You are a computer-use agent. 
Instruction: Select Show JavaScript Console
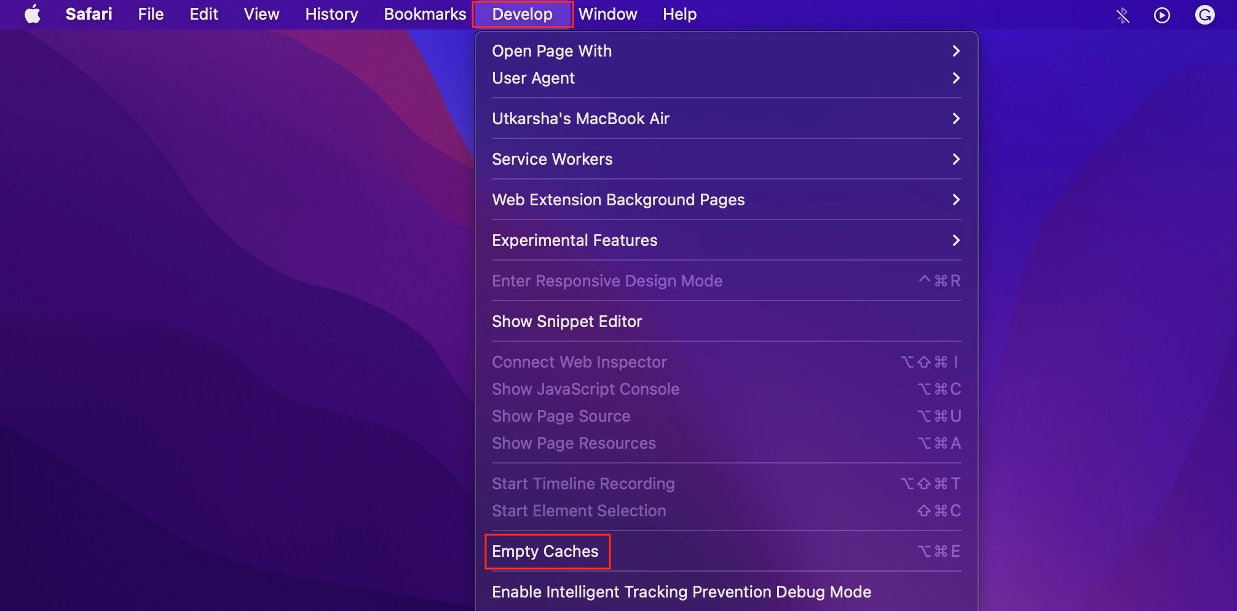(x=726, y=389)
